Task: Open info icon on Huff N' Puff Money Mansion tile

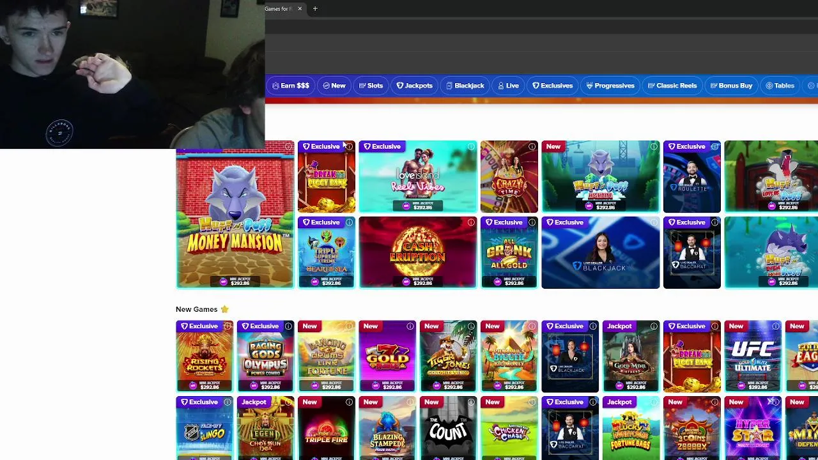Action: 288,147
